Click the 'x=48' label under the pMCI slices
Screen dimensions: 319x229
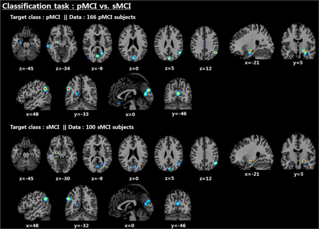click(32, 114)
